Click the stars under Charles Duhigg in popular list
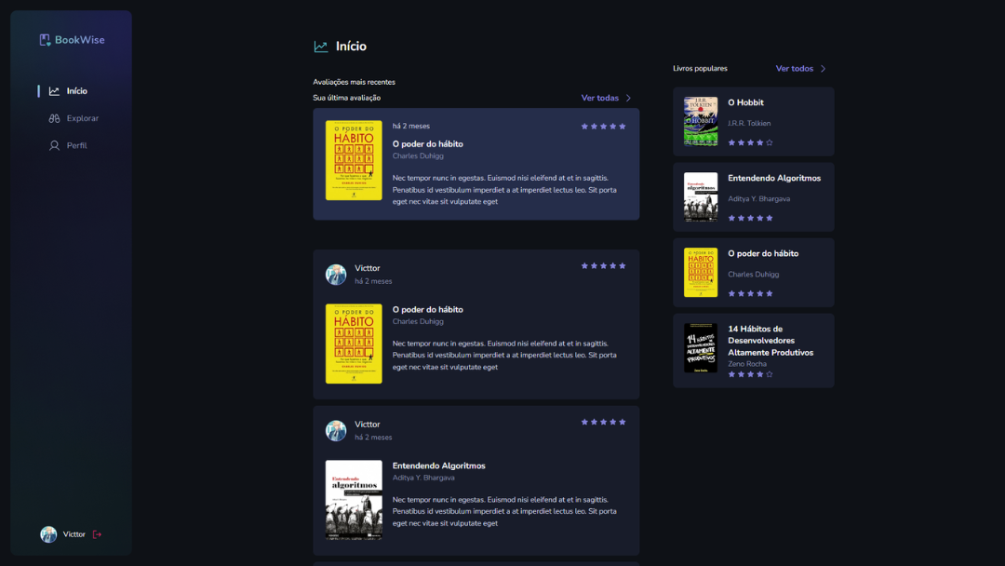 (751, 293)
